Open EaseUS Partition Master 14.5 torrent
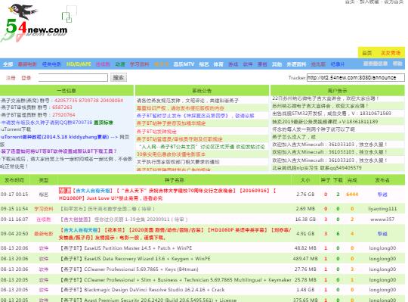 (126, 248)
